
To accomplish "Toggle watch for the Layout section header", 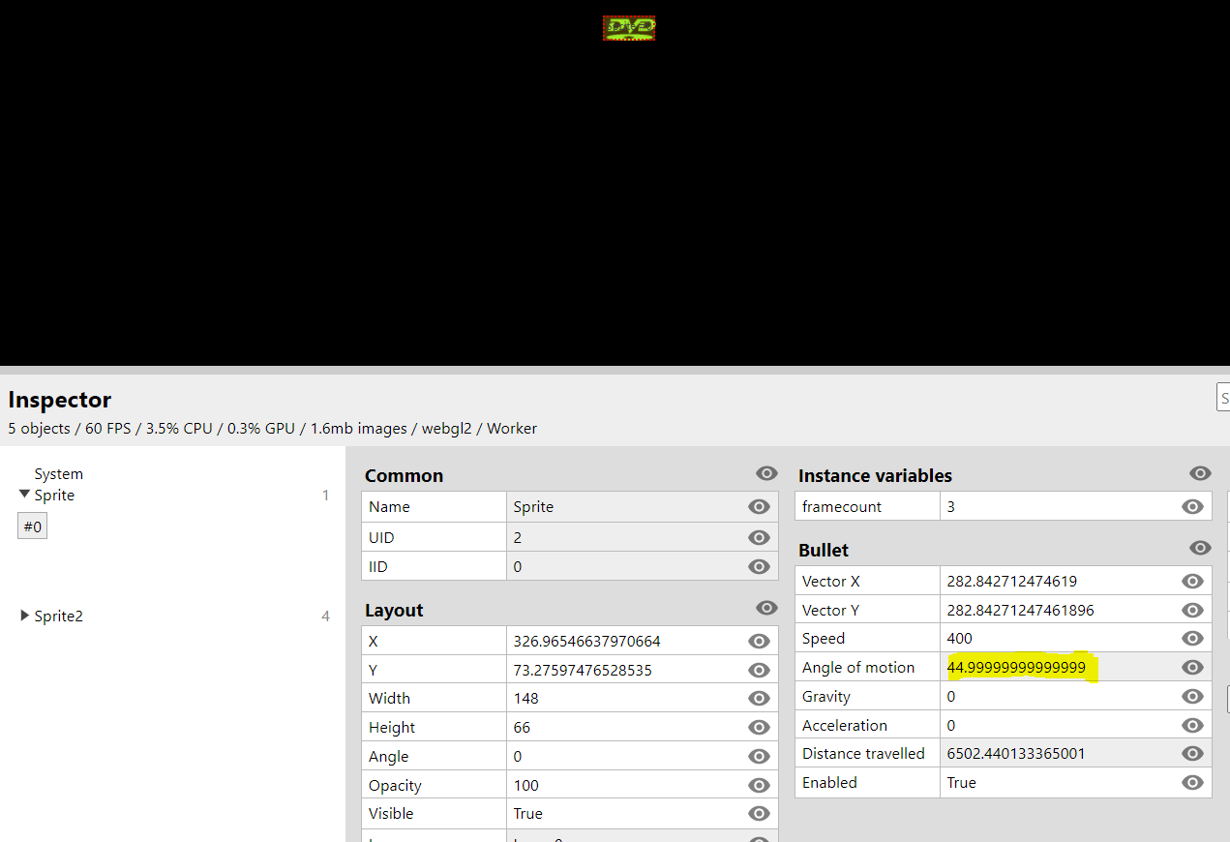I will 766,608.
